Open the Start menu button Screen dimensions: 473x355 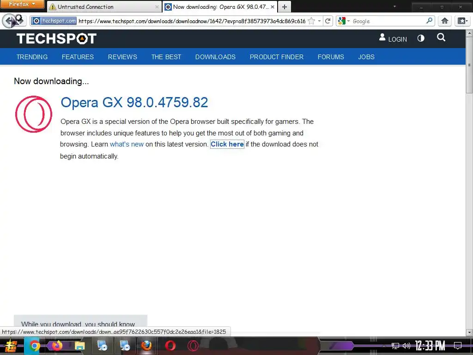11,346
